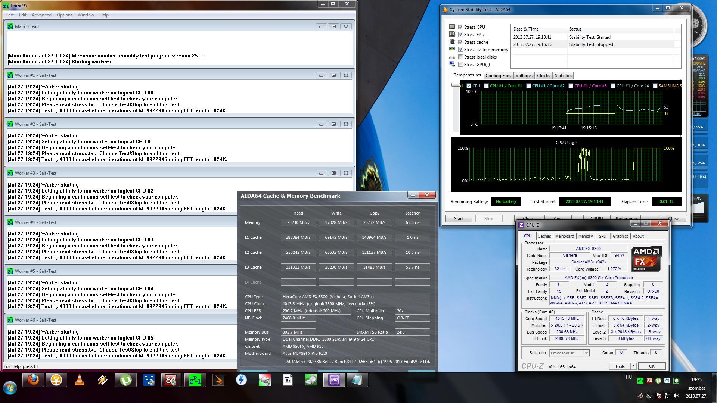Switch to Prime95 via its taskbar icon
717x403 pixels.
tap(195, 380)
